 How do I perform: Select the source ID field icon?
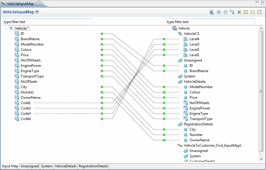[17, 34]
